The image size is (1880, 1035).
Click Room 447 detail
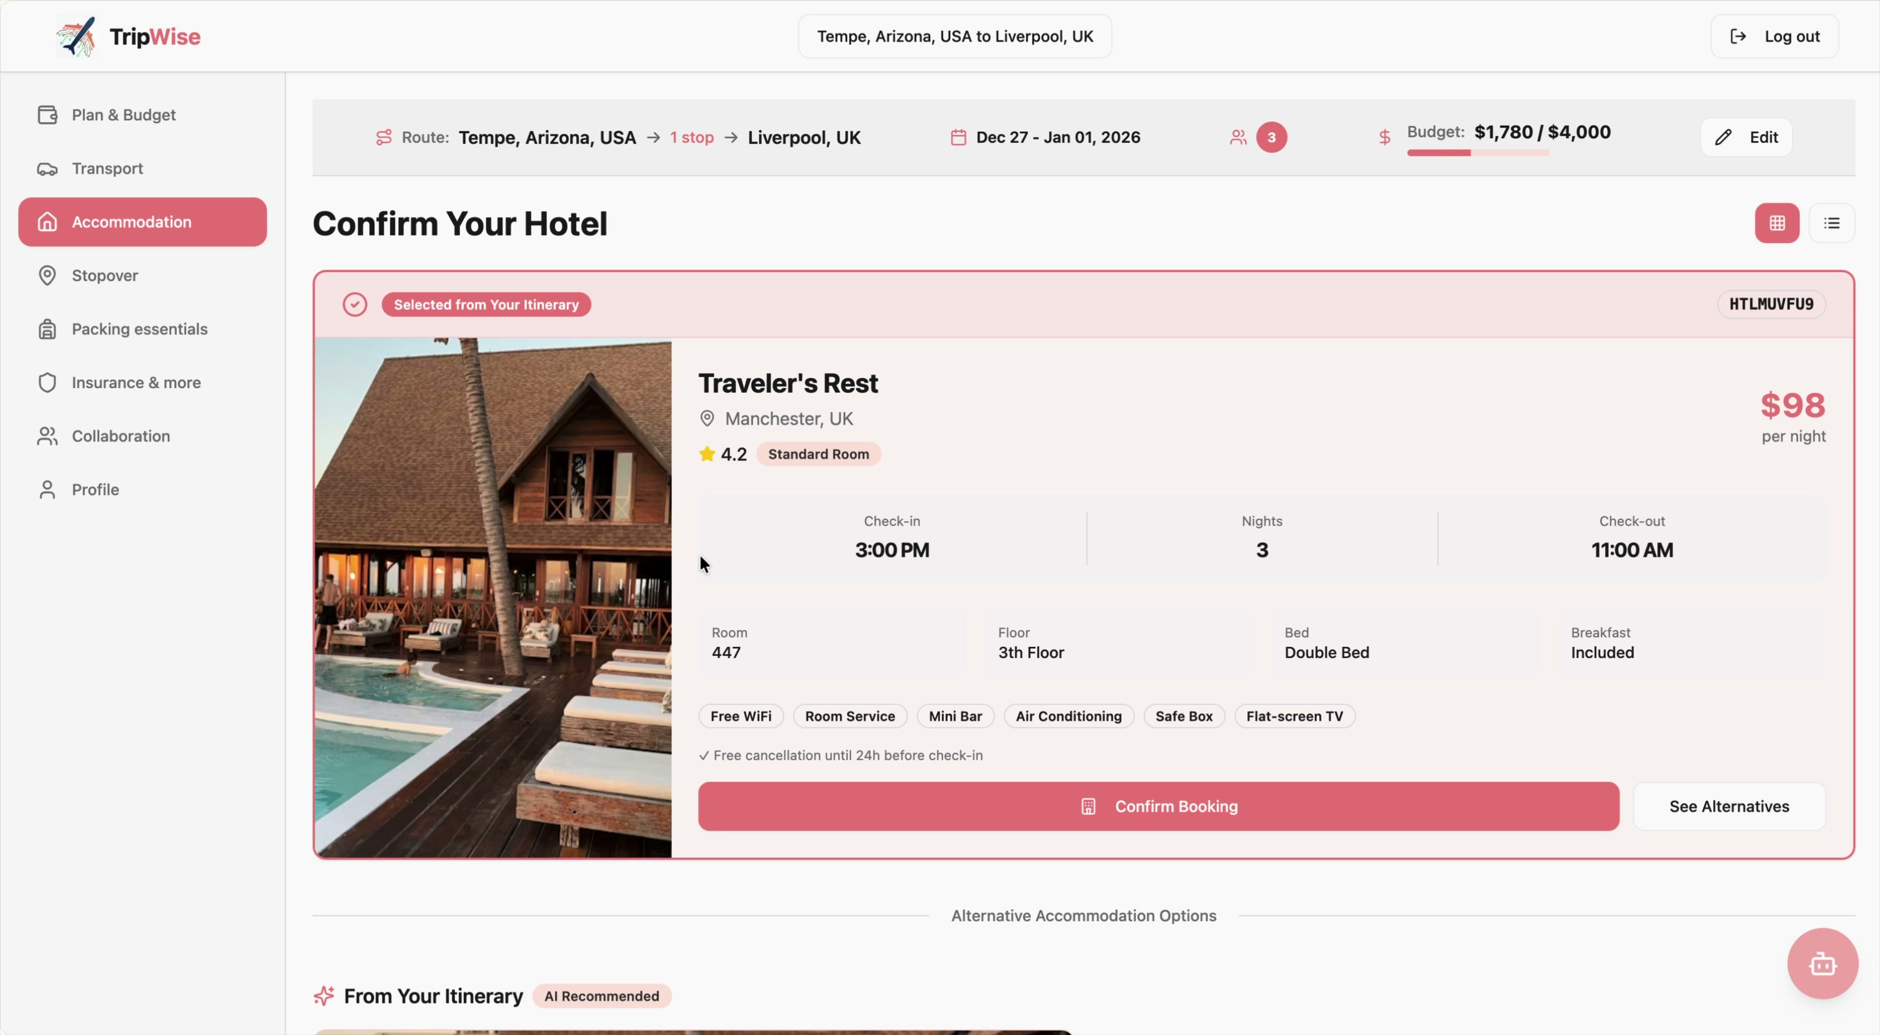click(832, 643)
